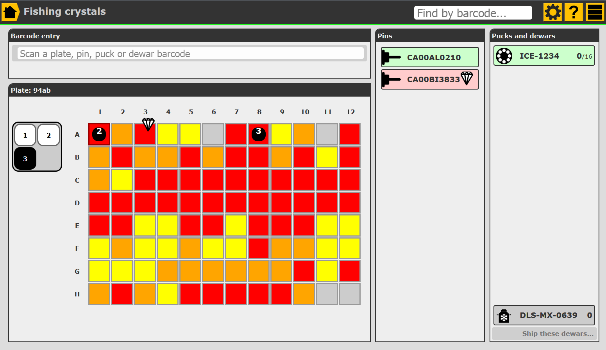The image size is (606, 350).
Task: Select grey well H12 in plate grid
Action: 350,294
